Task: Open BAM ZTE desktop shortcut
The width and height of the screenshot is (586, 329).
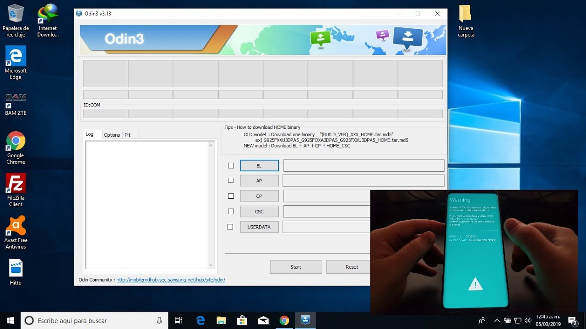Action: 16,104
